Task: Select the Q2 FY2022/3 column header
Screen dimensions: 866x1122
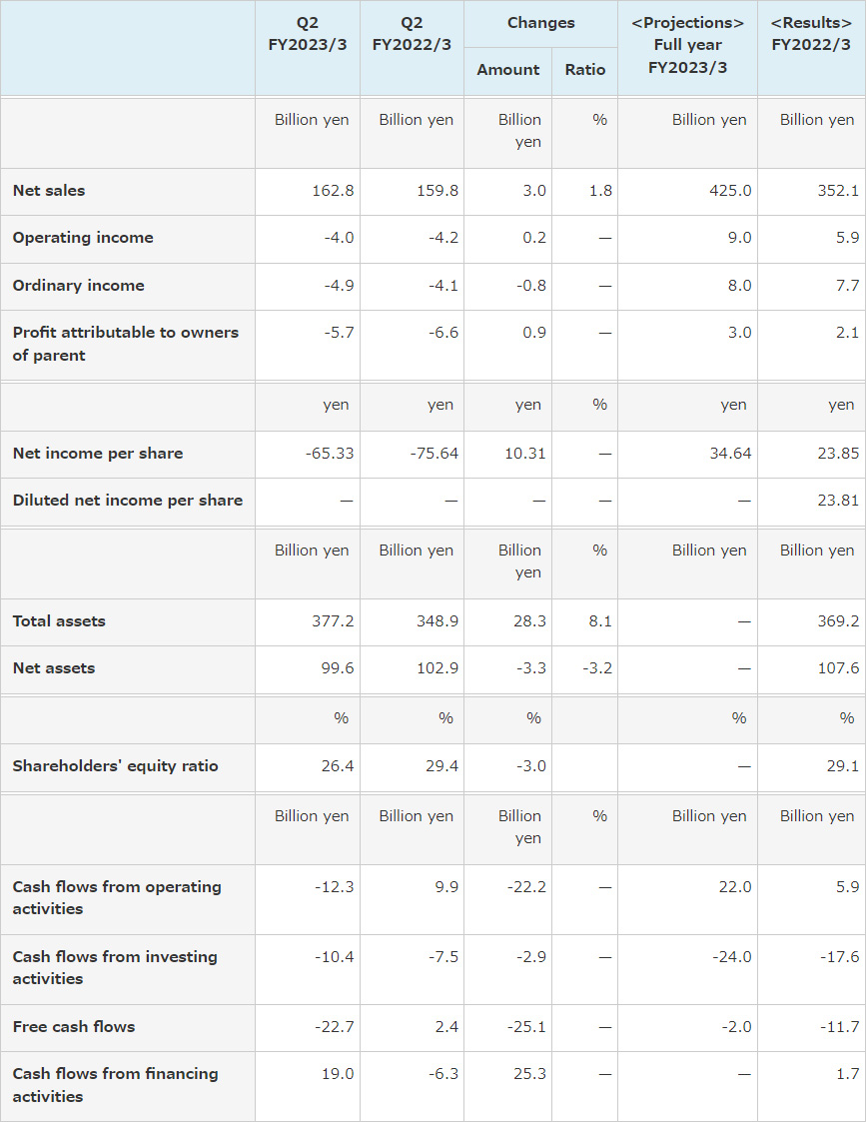Action: tap(412, 34)
